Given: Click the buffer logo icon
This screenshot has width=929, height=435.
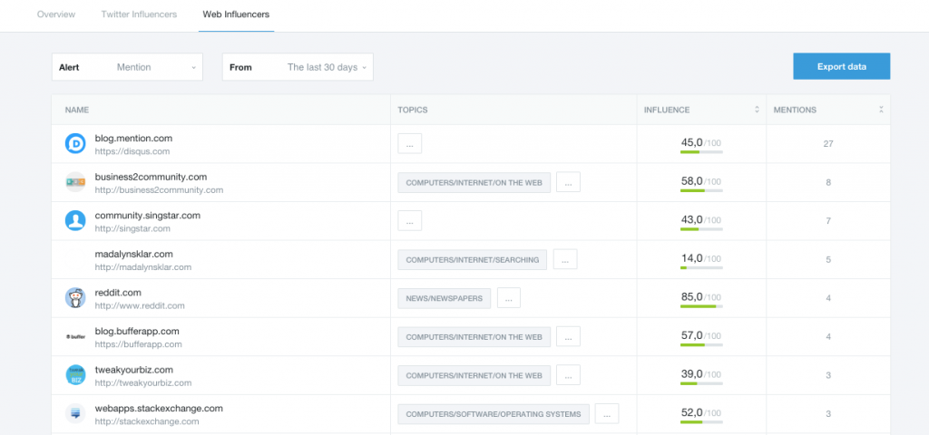Looking at the screenshot, I should (x=75, y=337).
